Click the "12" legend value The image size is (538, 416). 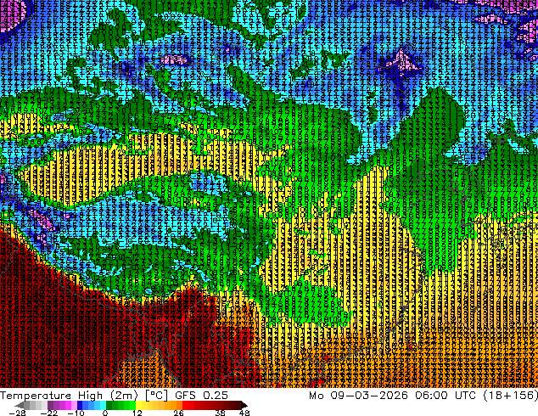point(137,413)
